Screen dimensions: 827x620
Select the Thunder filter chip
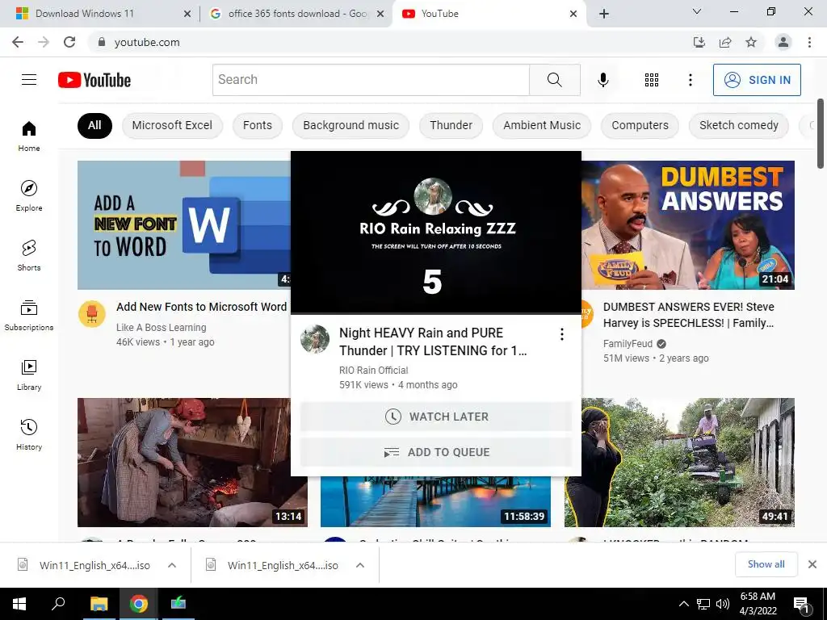pyautogui.click(x=451, y=125)
